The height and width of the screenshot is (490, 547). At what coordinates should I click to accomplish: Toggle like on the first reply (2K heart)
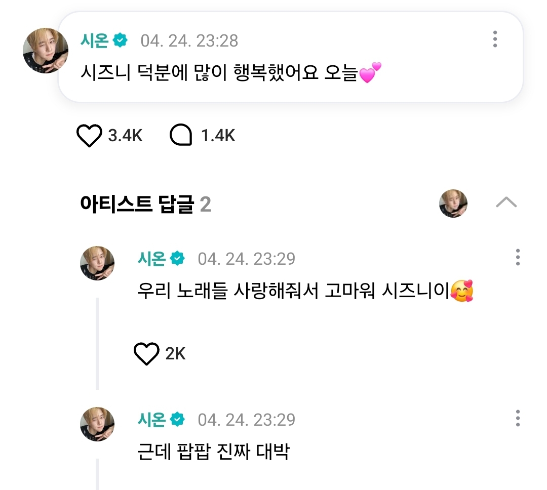pos(146,354)
